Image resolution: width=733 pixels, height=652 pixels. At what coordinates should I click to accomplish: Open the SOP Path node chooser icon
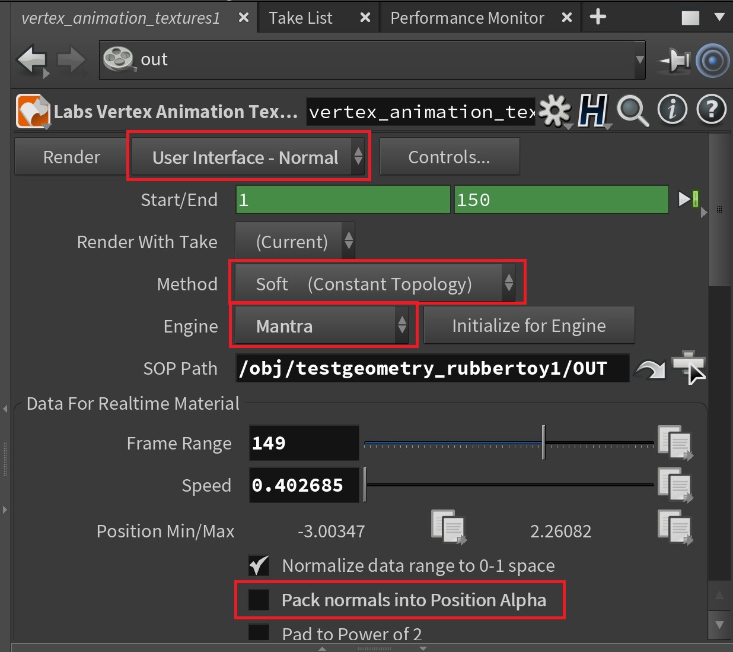688,367
